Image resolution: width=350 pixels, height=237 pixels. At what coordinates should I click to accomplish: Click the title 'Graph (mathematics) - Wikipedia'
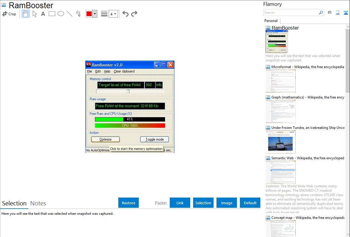308,97
